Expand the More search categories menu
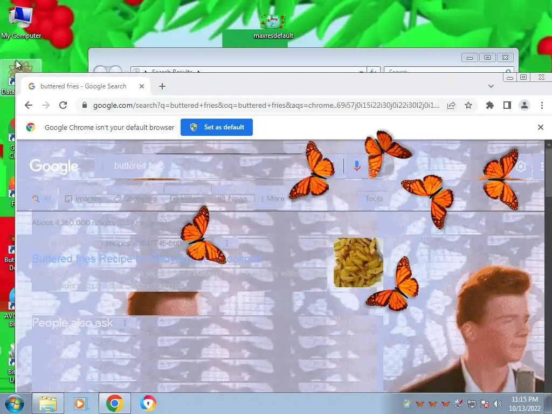The height and width of the screenshot is (414, 552). pos(272,199)
